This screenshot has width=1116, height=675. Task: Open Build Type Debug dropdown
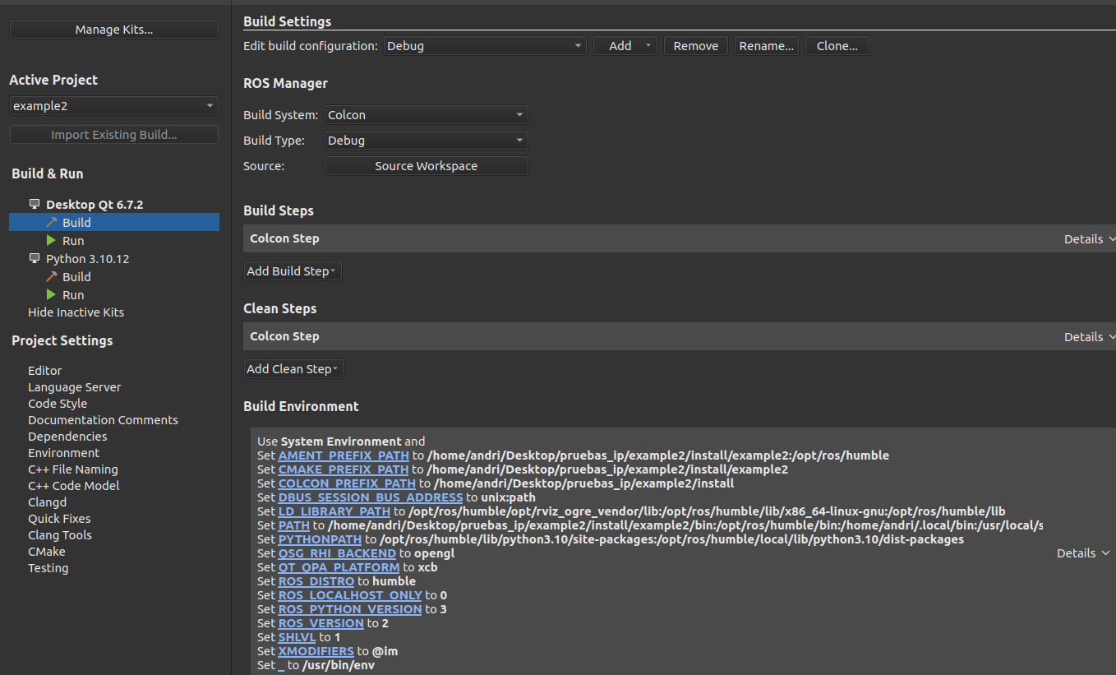426,141
